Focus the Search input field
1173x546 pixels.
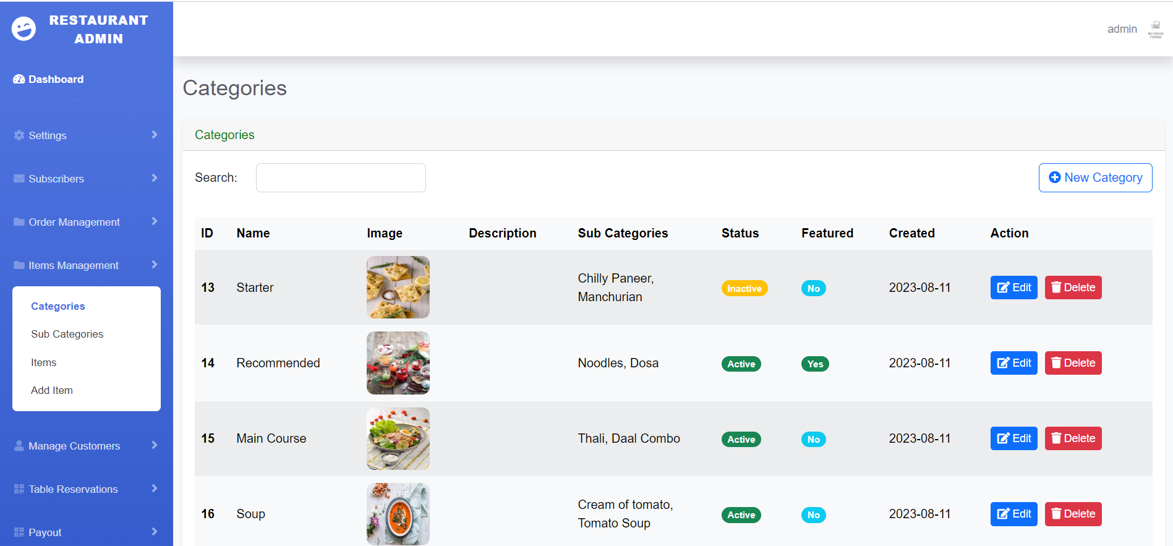(341, 178)
